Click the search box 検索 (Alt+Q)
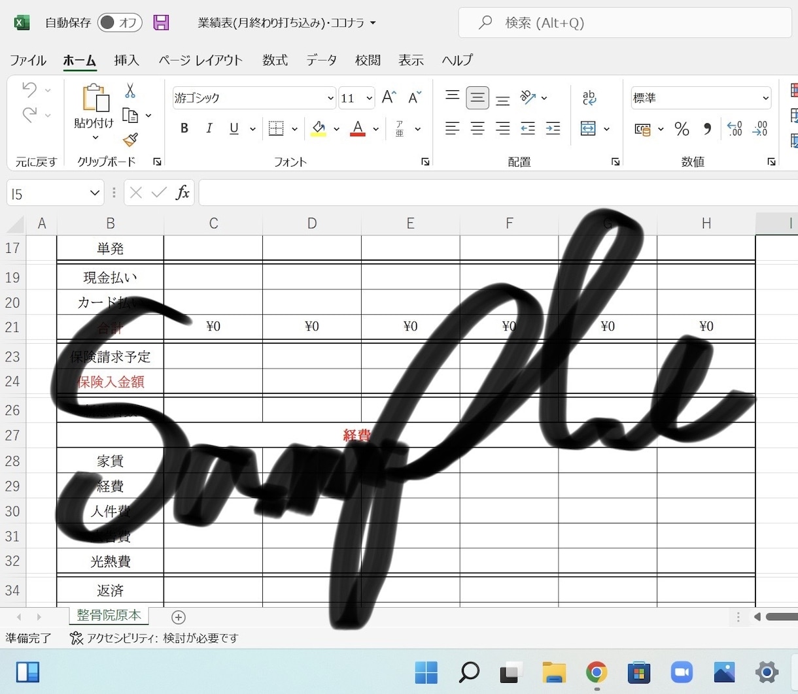This screenshot has height=694, width=798. tap(625, 23)
